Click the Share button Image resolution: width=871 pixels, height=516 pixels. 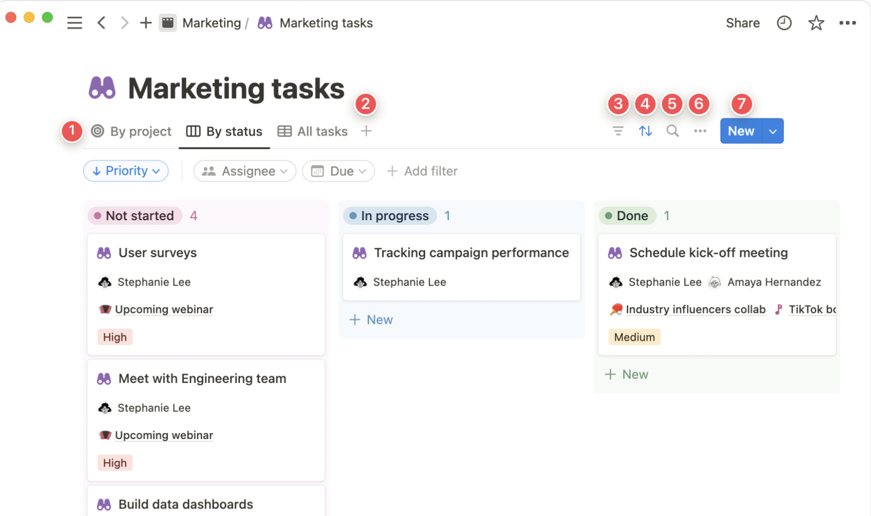click(743, 22)
